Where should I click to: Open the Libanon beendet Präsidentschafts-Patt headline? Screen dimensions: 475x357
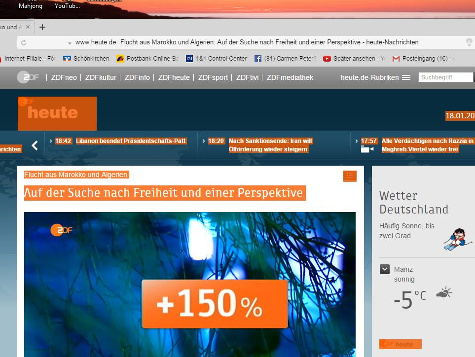click(x=130, y=141)
